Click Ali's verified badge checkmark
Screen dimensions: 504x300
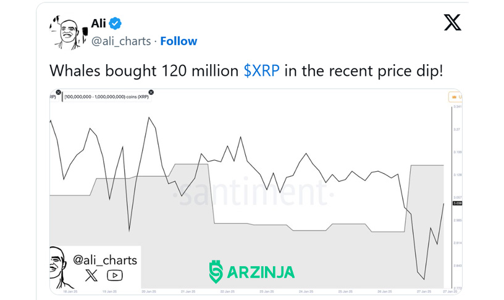click(x=115, y=23)
